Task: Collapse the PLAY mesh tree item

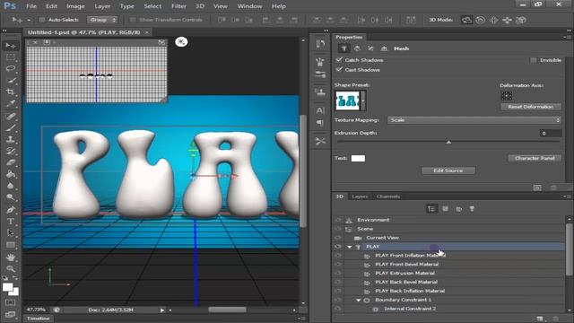Action: pos(350,248)
